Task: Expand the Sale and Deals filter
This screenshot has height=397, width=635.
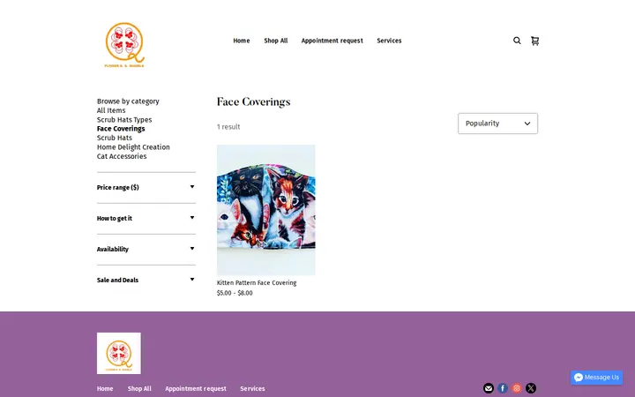Action: pos(146,280)
